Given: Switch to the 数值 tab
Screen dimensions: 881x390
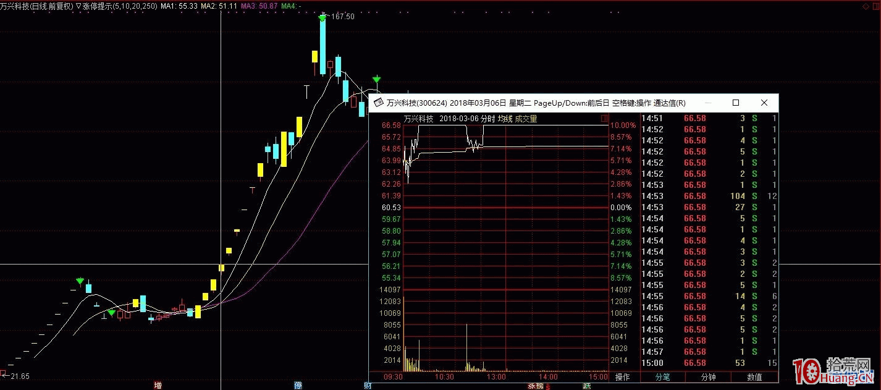Looking at the screenshot, I should (754, 377).
